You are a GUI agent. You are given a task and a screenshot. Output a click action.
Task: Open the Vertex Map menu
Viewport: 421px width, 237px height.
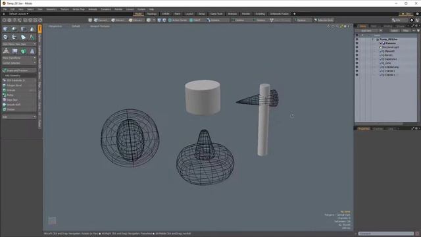(78, 9)
